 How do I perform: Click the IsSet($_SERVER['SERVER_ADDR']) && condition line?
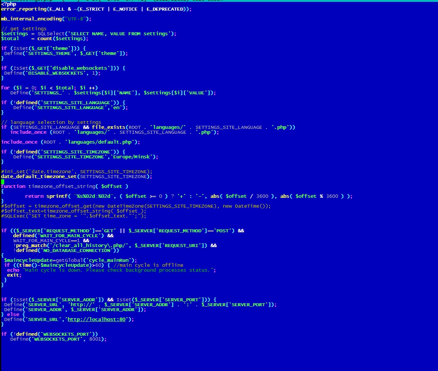pyautogui.click(x=109, y=300)
